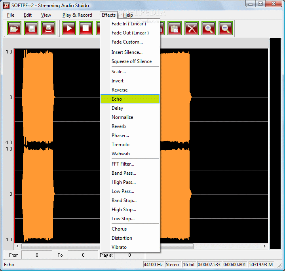Close the open Effects menu
The height and width of the screenshot is (271, 285).
pyautogui.click(x=108, y=15)
